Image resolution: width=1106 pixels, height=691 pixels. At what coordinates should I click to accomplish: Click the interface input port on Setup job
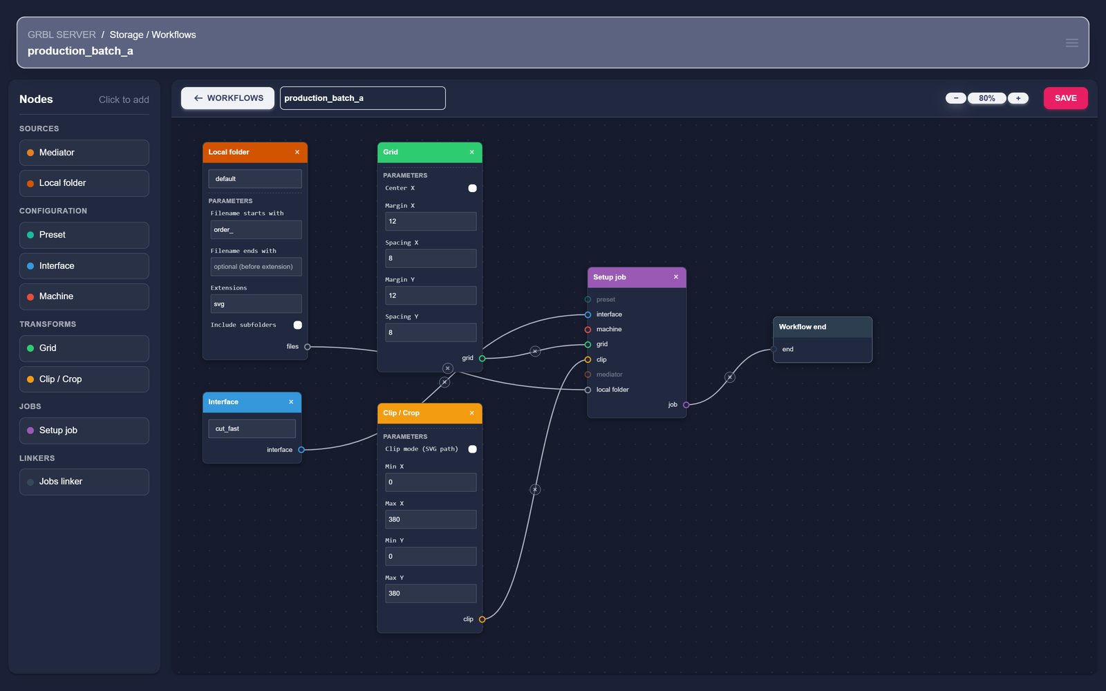click(x=588, y=314)
